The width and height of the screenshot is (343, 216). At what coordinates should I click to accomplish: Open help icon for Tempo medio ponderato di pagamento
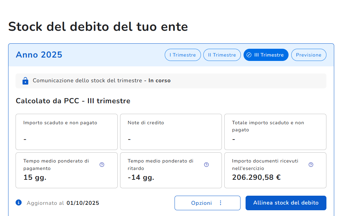tap(102, 165)
